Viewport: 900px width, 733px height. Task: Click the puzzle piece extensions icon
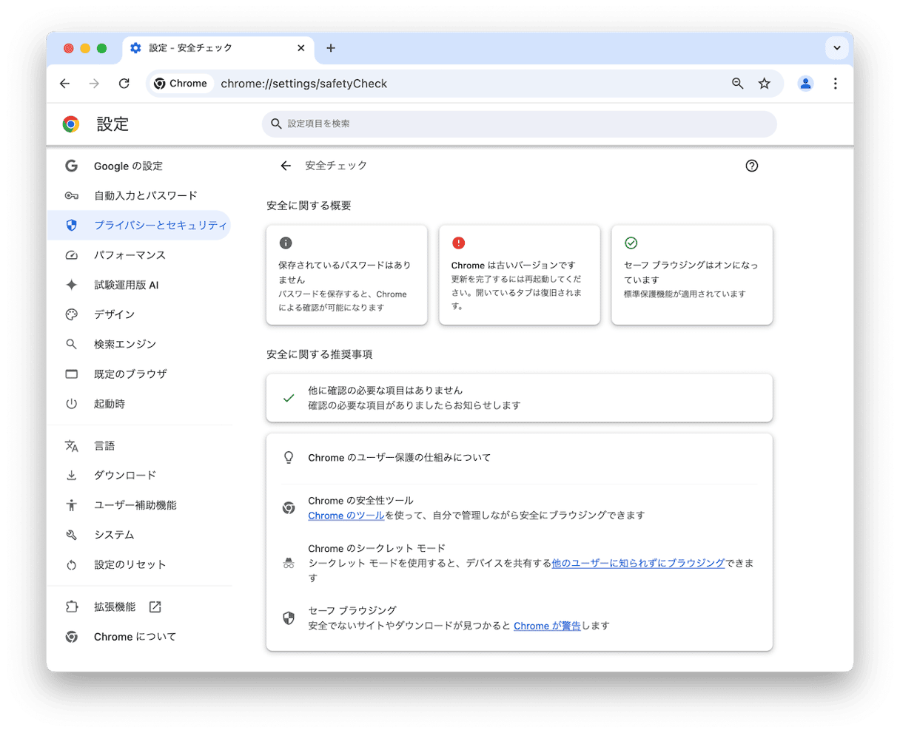coord(71,607)
